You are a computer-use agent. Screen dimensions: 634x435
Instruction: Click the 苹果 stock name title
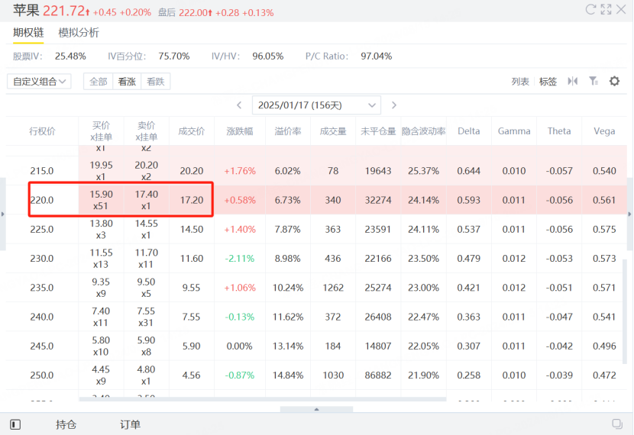(26, 11)
